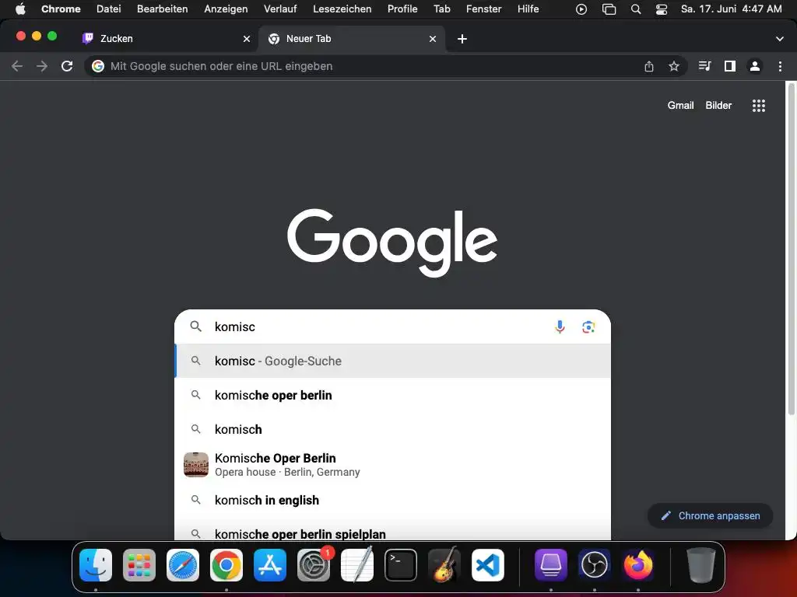Open System Settings from the dock

coord(313,565)
